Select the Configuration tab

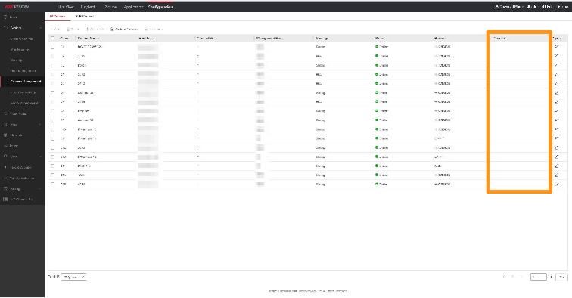(160, 7)
